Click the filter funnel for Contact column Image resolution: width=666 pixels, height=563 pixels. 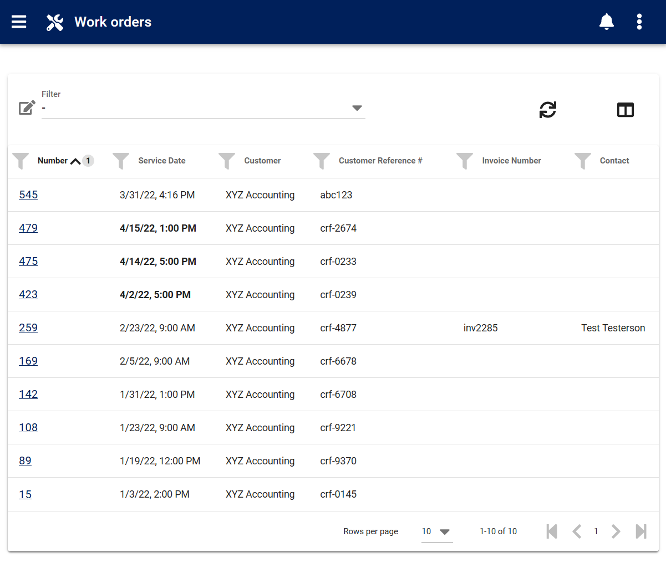click(583, 161)
